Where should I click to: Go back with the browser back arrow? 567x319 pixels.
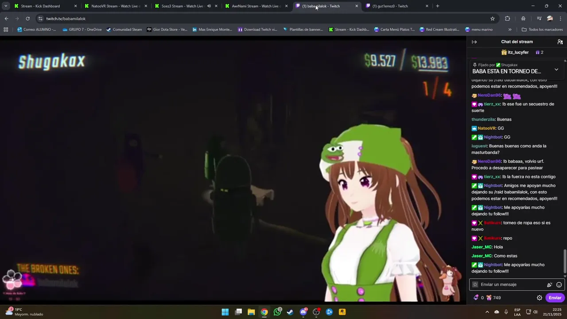tap(6, 19)
